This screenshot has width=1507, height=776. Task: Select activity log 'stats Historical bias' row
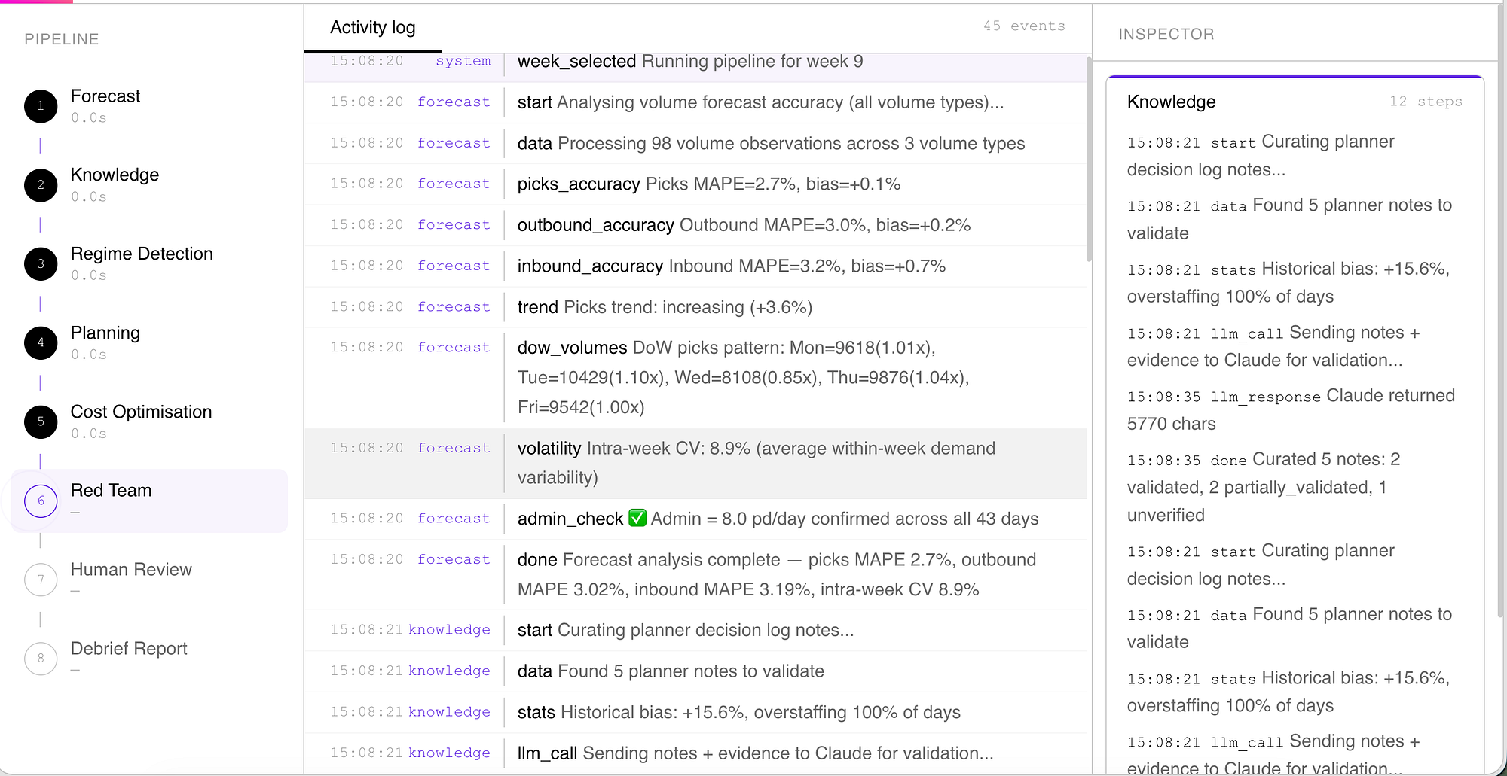click(695, 712)
